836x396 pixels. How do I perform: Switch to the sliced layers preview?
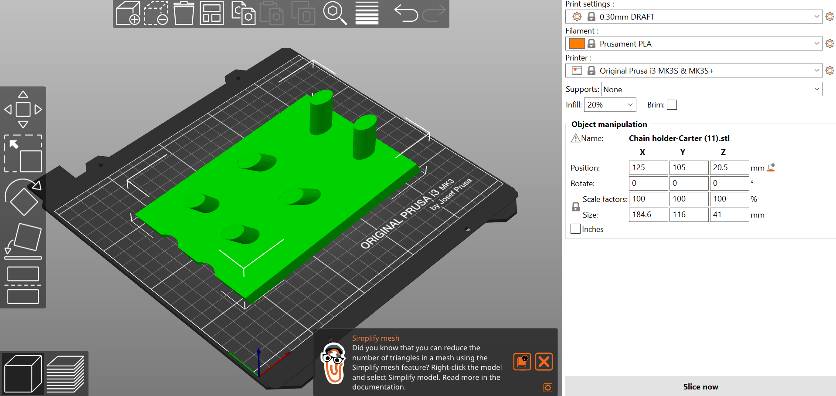pyautogui.click(x=66, y=373)
